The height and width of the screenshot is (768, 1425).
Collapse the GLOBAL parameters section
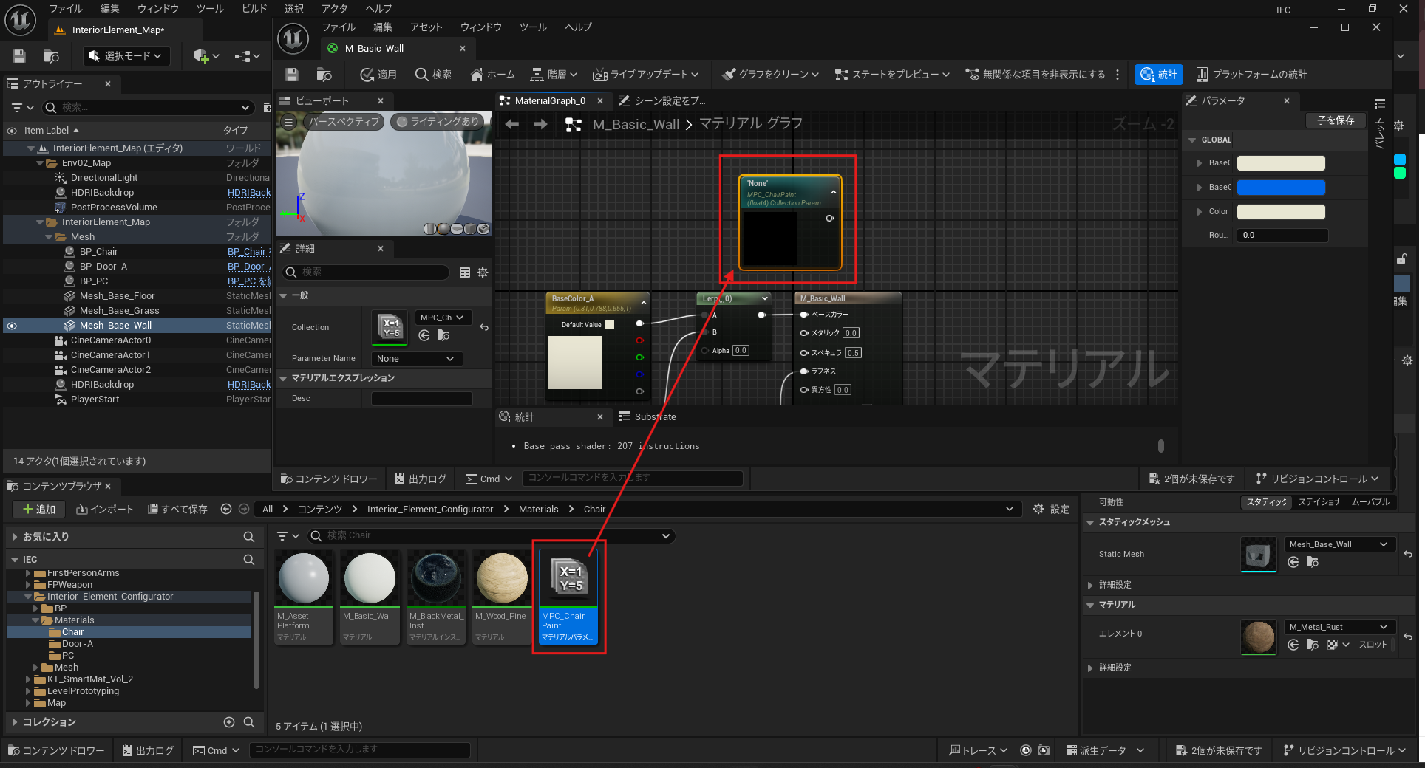(1192, 140)
